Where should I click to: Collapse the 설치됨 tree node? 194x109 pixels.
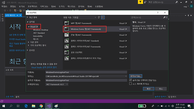pos(27,22)
